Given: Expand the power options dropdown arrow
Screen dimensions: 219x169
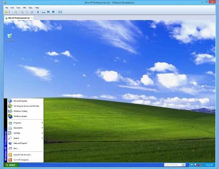Looking at the screenshot, I should (x=9, y=12).
